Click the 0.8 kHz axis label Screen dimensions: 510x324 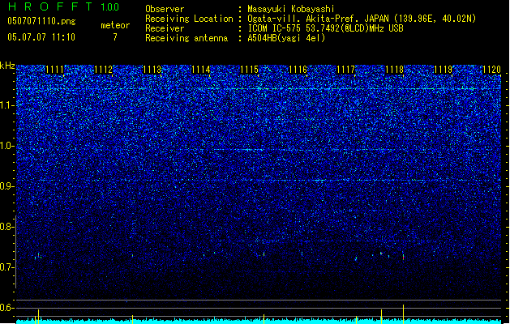click(x=7, y=227)
